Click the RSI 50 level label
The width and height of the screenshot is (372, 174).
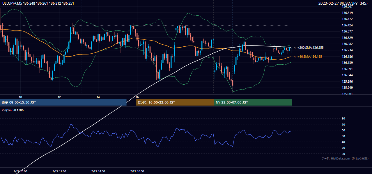[x=343, y=136]
